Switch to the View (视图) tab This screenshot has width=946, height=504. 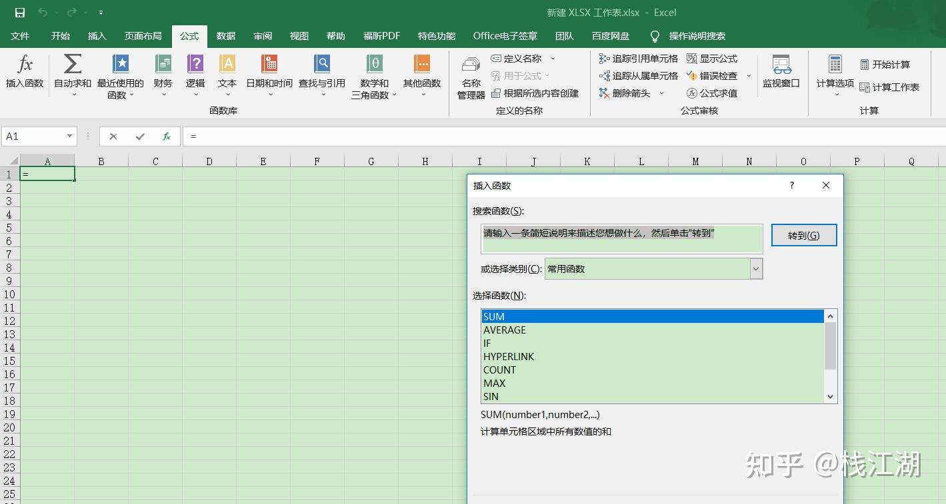(x=299, y=36)
